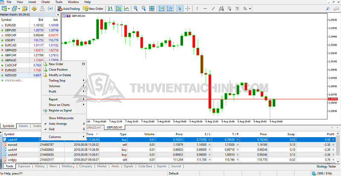Expand the Profit submenu
Image resolution: width=341 pixels, height=176 pixels.
(64, 92)
